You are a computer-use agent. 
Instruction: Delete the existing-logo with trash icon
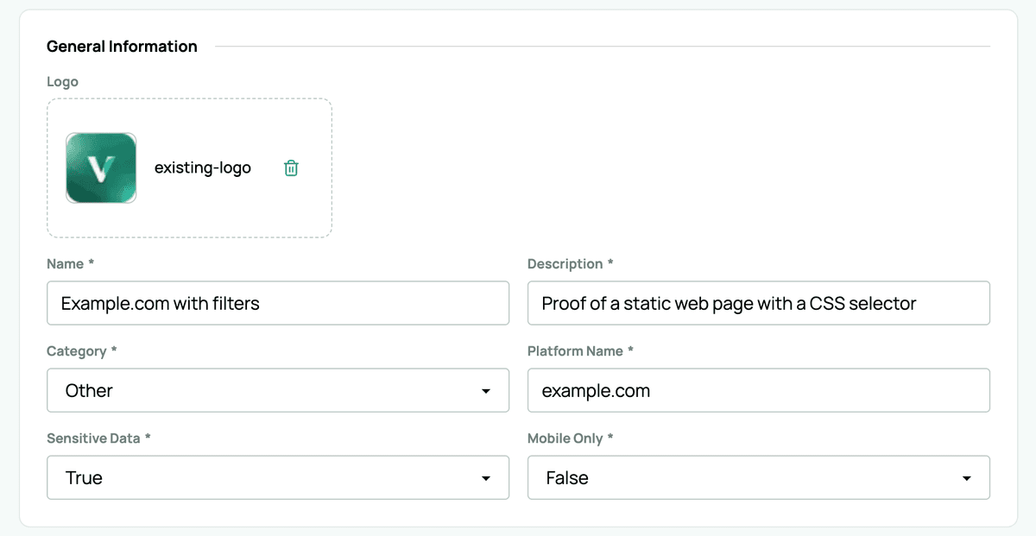[x=291, y=168]
